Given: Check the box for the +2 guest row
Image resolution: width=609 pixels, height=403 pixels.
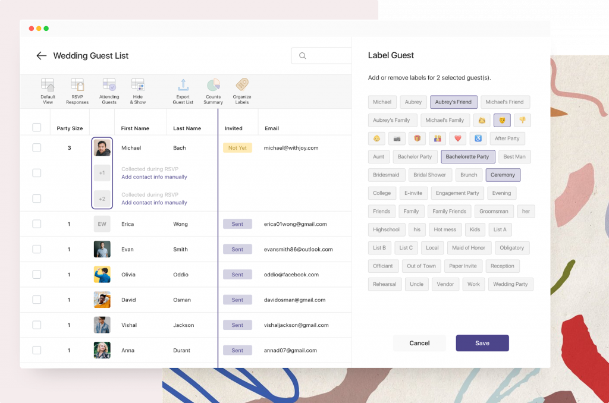Looking at the screenshot, I should point(37,199).
